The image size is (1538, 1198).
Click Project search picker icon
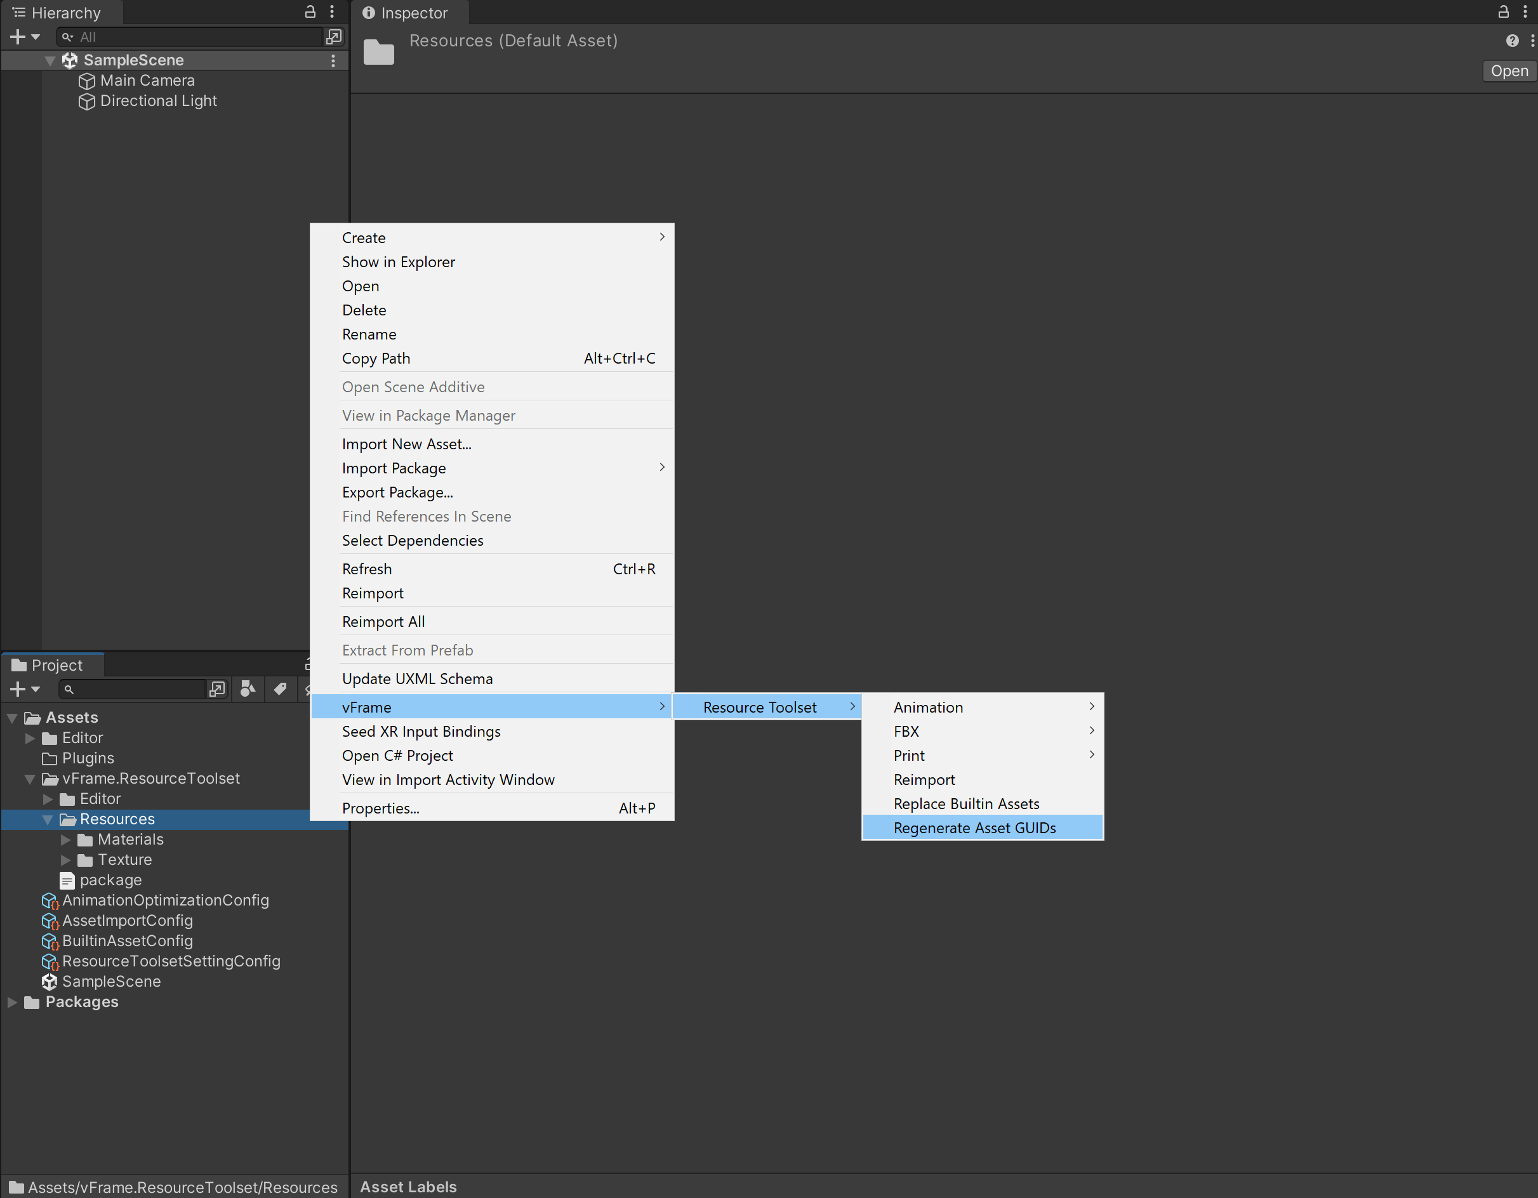coord(217,689)
